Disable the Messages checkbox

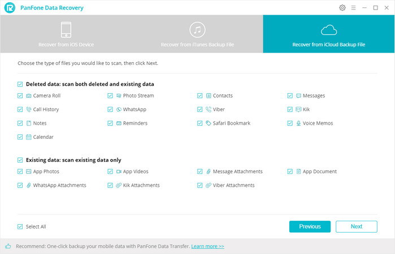(290, 95)
